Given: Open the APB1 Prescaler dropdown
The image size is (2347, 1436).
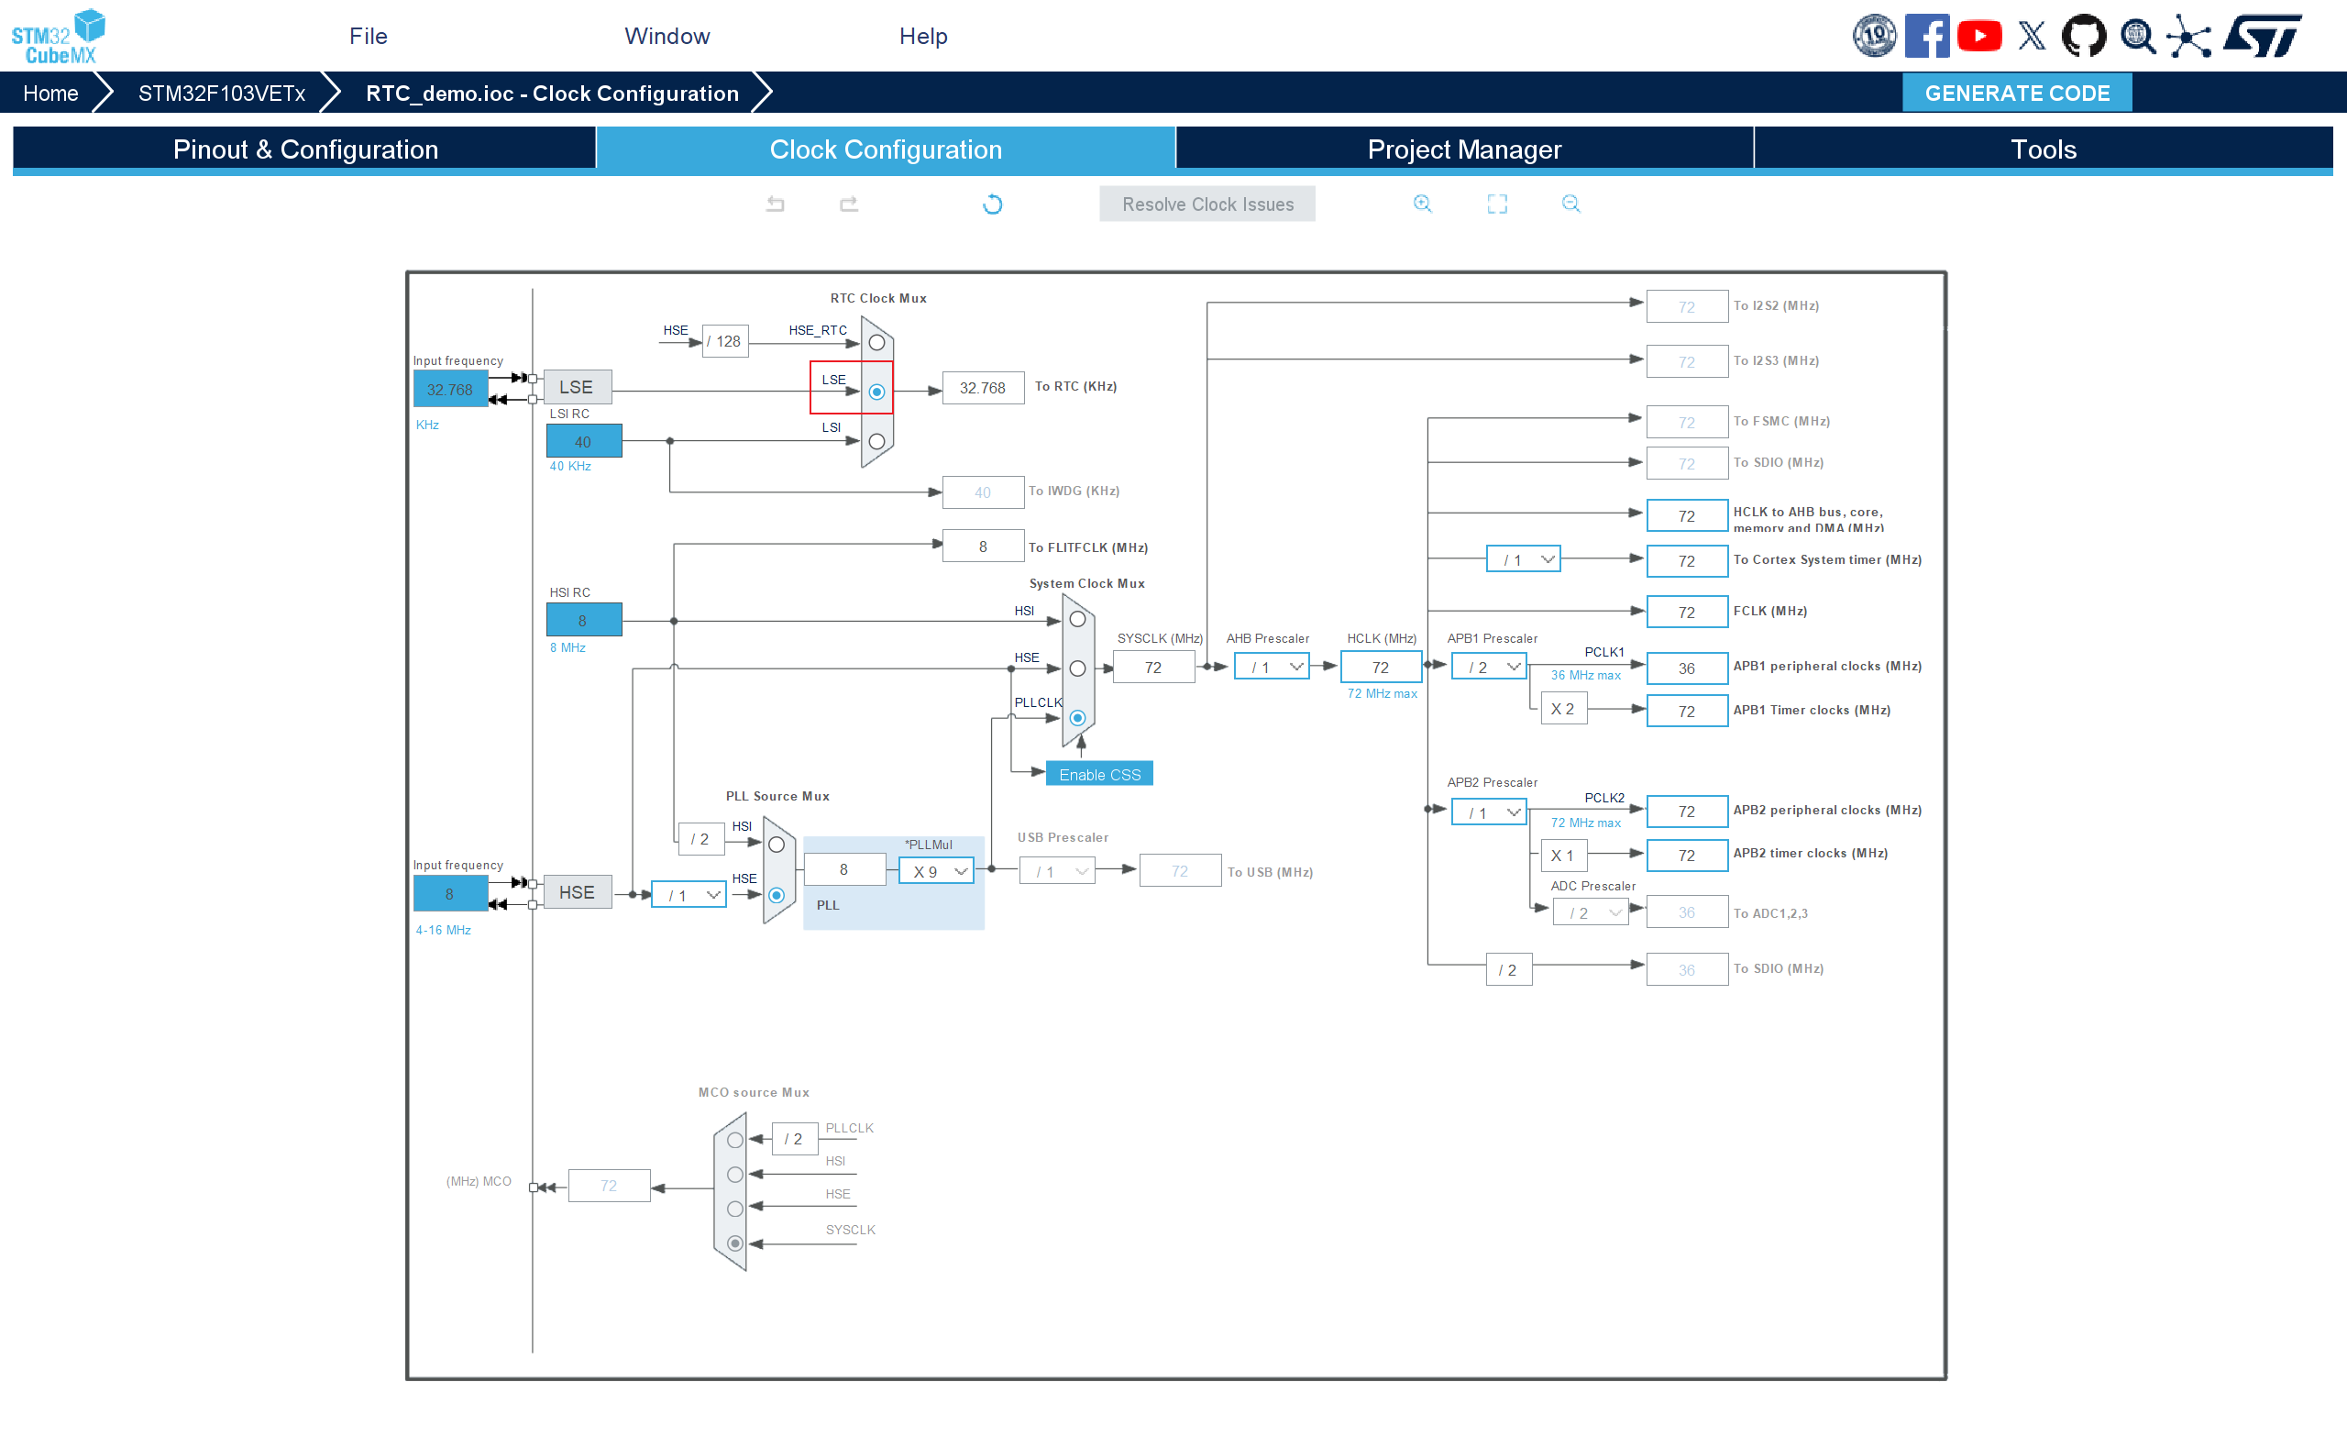Looking at the screenshot, I should point(1489,667).
